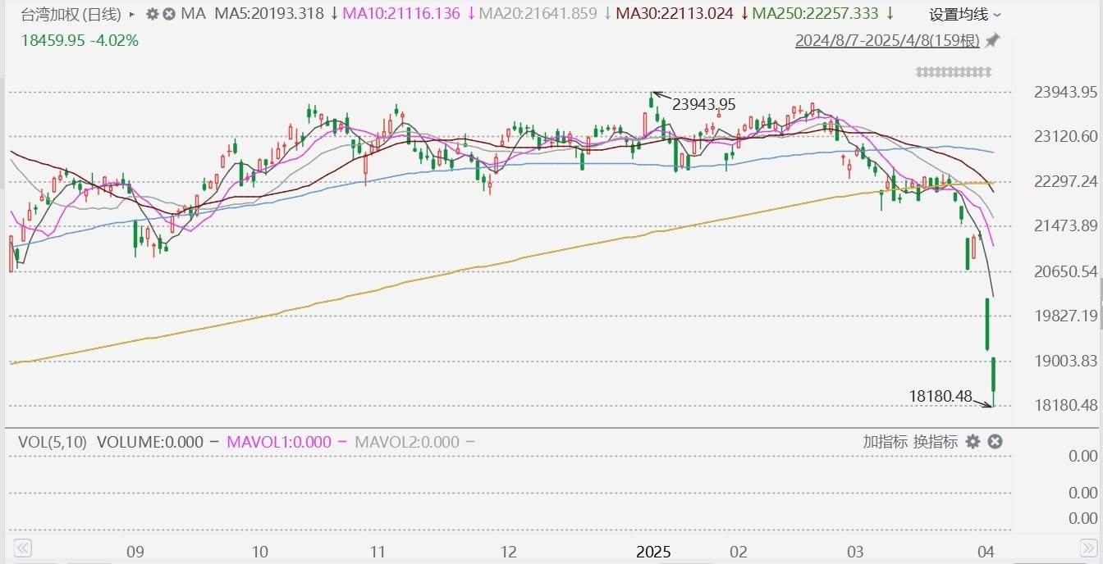Click the MAVOL1 volume average label

point(279,442)
